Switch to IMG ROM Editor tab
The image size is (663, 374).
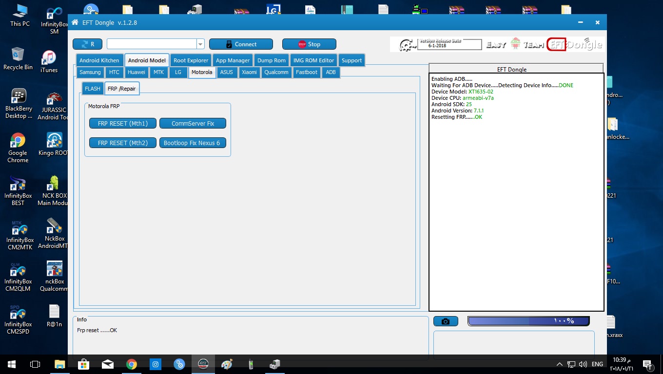point(314,60)
